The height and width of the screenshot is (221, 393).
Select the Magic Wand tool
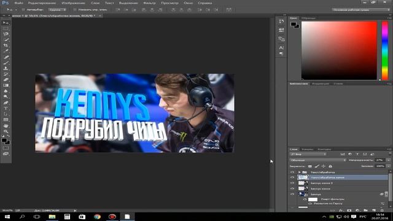(x=6, y=40)
